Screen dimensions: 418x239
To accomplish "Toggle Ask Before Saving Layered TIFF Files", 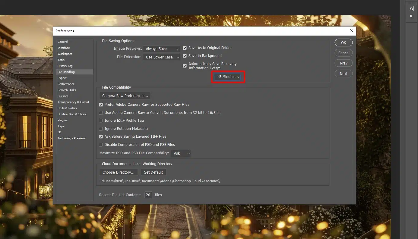I will [101, 137].
